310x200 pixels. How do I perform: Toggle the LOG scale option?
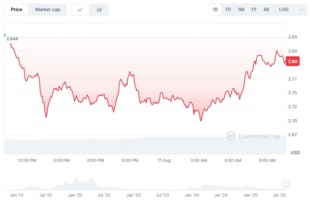click(x=284, y=10)
